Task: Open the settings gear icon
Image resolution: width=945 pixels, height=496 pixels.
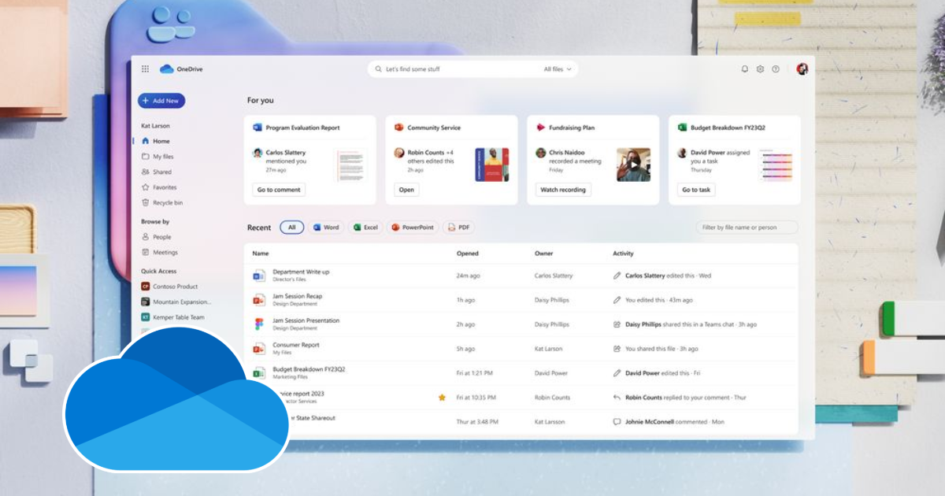Action: (760, 69)
